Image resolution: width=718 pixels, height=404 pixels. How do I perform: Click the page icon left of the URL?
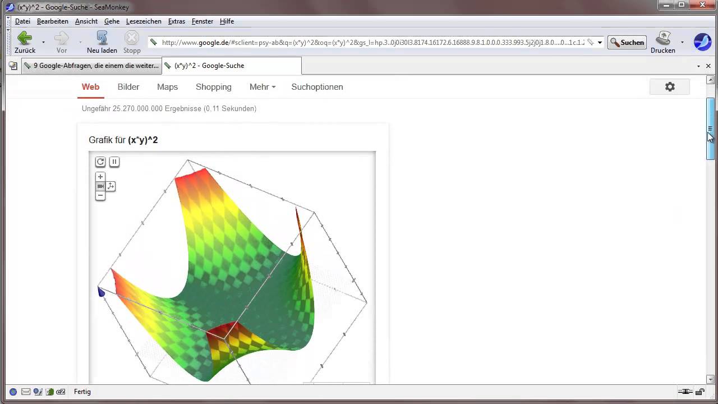click(x=154, y=42)
